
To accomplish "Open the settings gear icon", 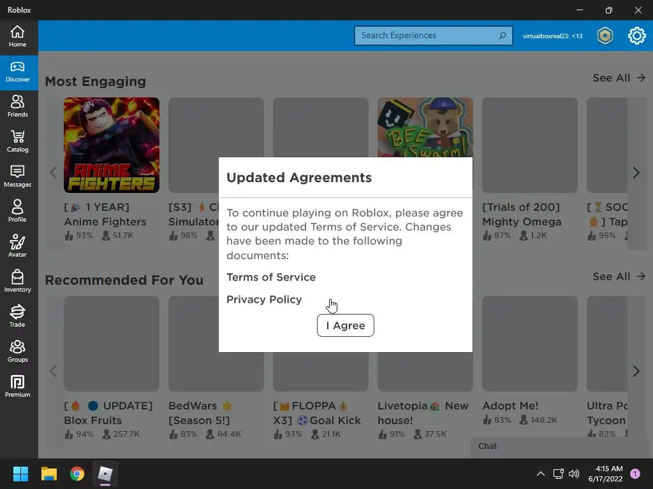I will pos(637,36).
